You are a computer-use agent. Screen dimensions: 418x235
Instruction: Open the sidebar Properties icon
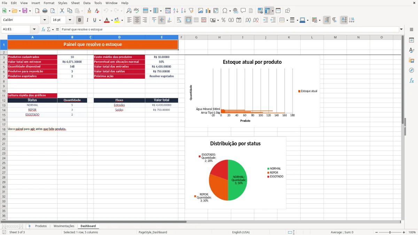(x=411, y=40)
